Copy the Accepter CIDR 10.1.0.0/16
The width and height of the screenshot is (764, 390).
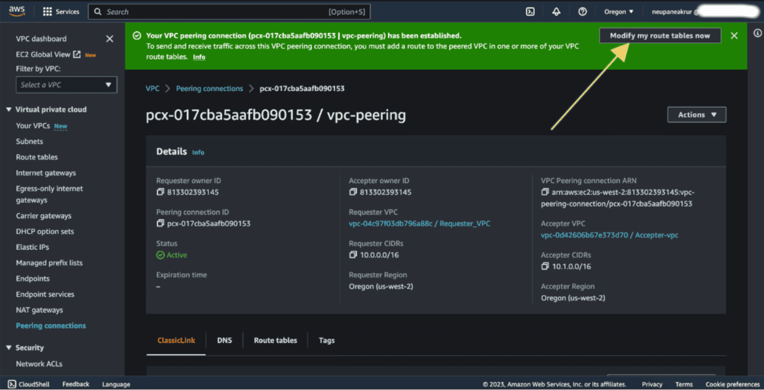pos(545,266)
